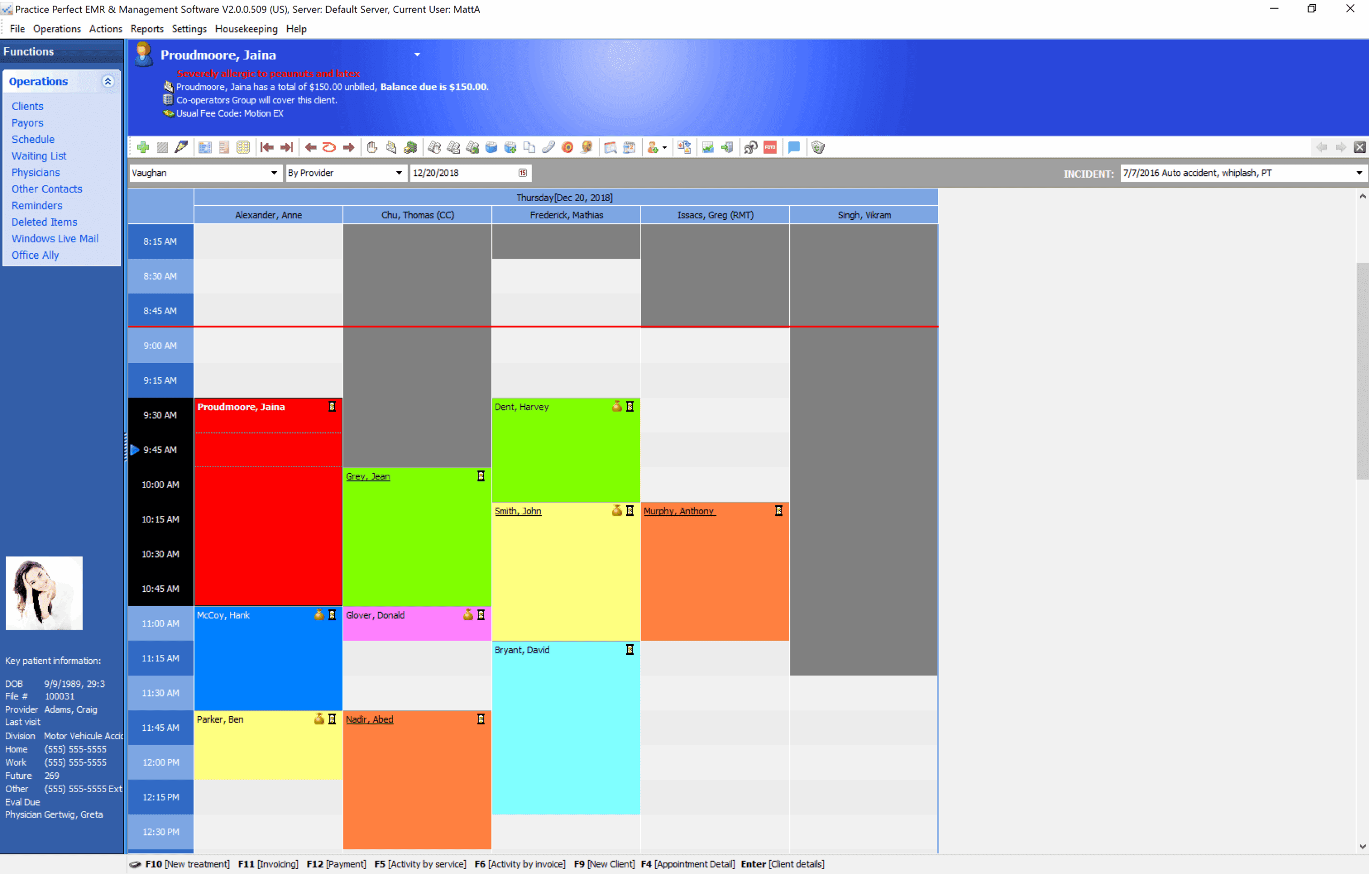Open the Waiting List link
The height and width of the screenshot is (874, 1369).
pyautogui.click(x=39, y=156)
